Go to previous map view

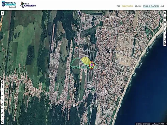(x=2, y=109)
